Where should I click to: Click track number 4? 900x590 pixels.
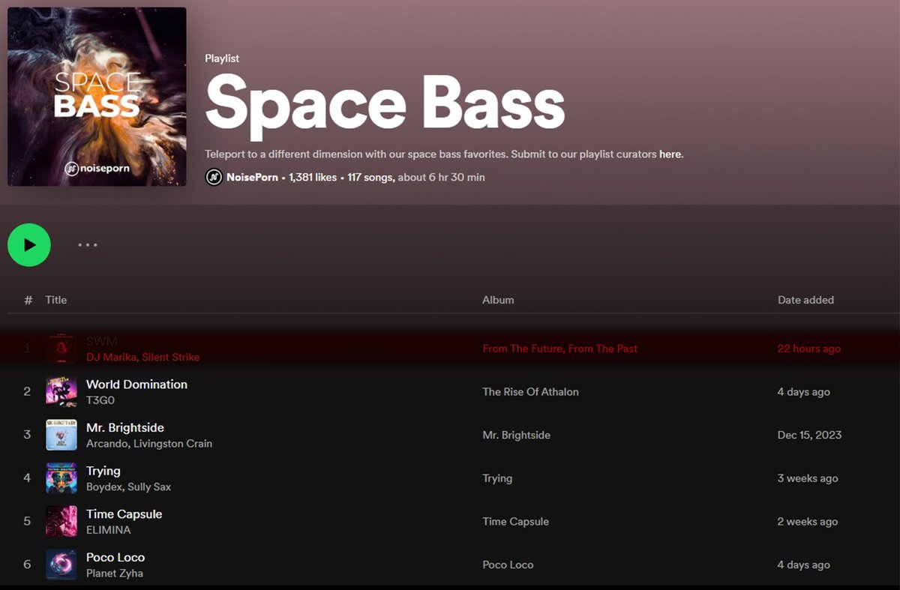(x=27, y=478)
